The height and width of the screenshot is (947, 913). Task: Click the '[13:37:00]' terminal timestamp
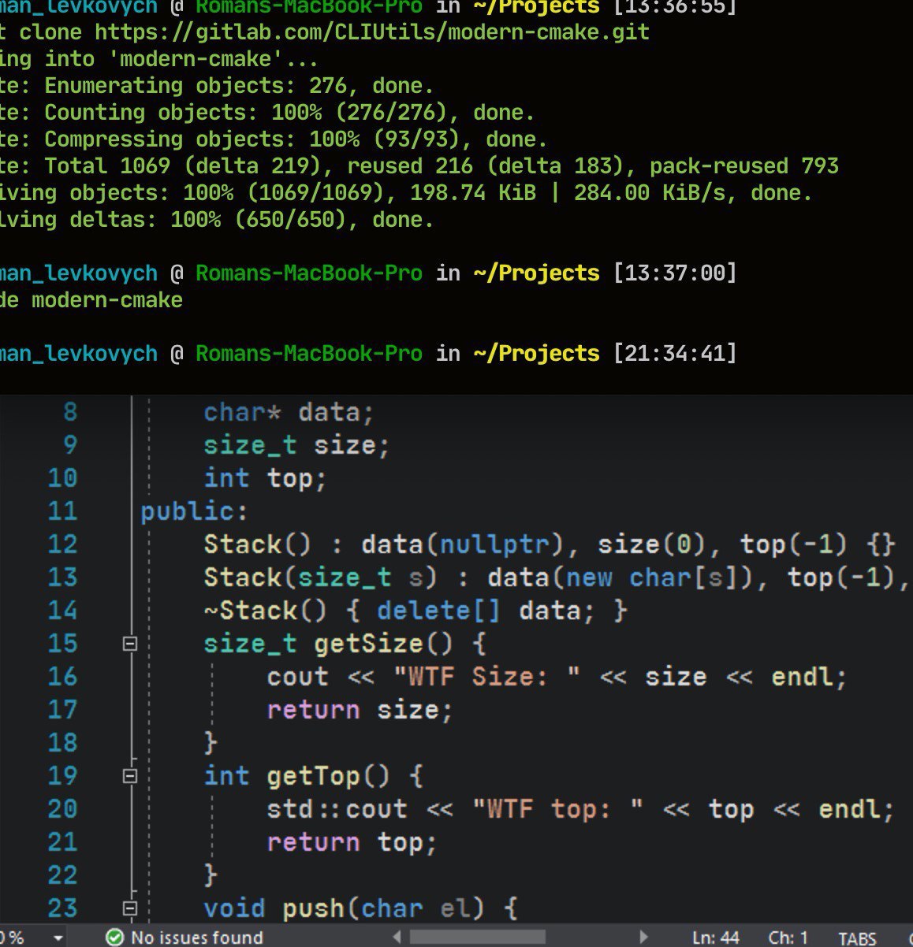675,273
